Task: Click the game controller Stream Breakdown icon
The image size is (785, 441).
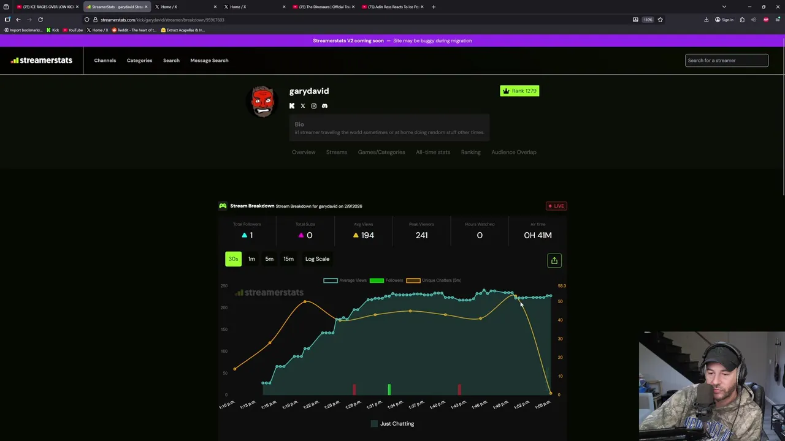Action: 223,206
